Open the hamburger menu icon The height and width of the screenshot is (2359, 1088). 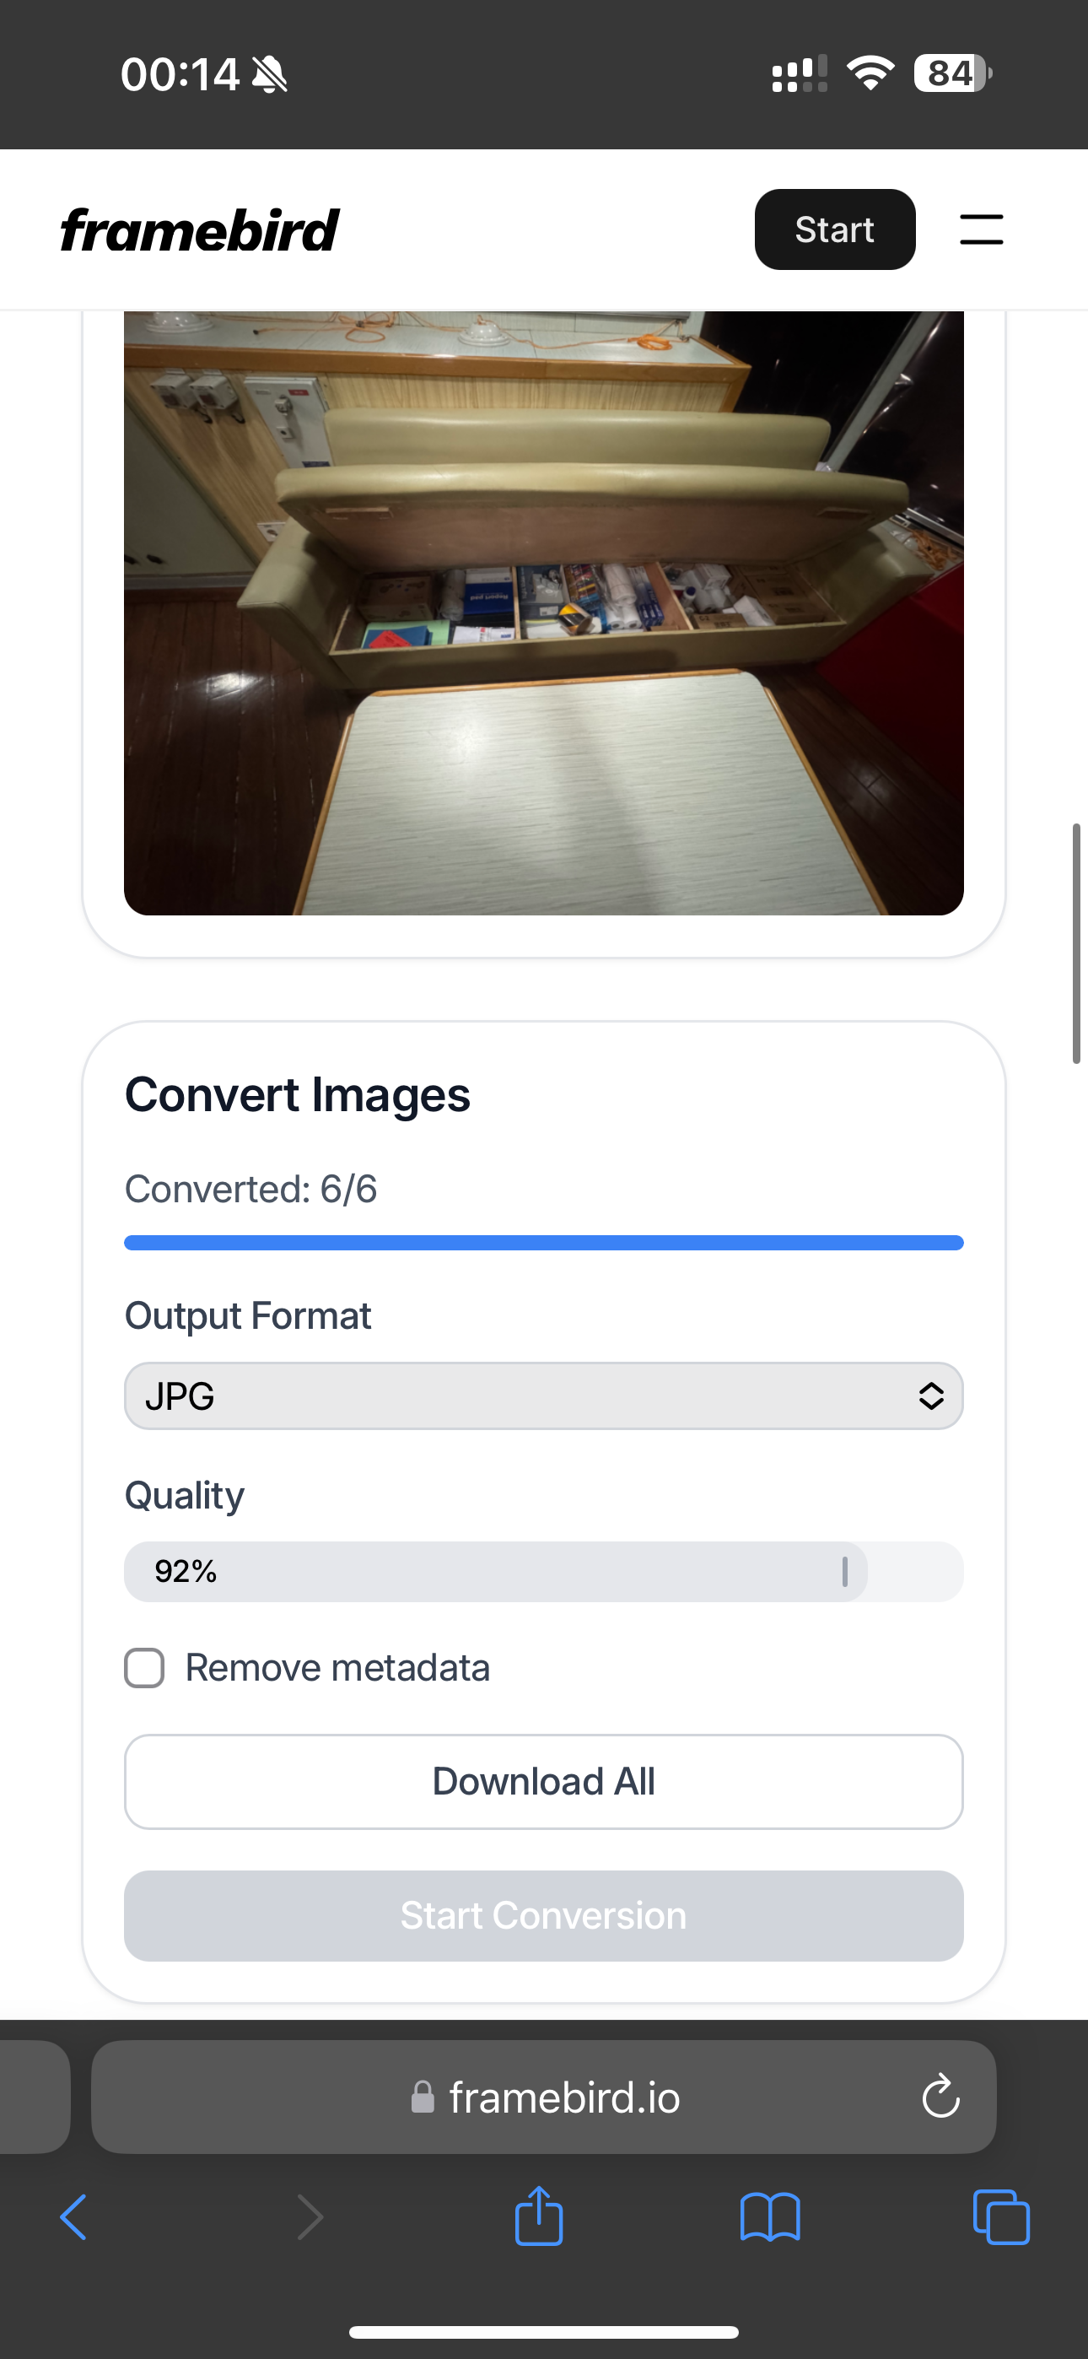tap(981, 229)
